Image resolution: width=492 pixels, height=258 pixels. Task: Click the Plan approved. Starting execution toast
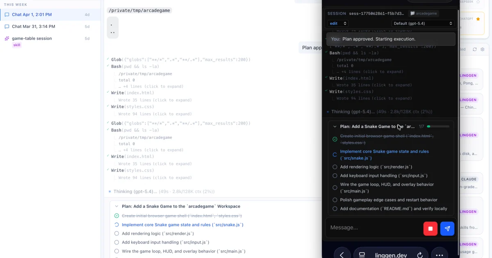pyautogui.click(x=391, y=39)
